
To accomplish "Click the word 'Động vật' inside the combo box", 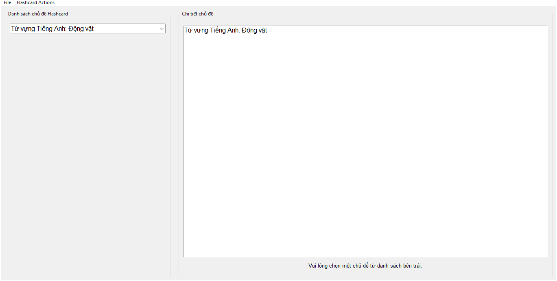I will point(81,28).
